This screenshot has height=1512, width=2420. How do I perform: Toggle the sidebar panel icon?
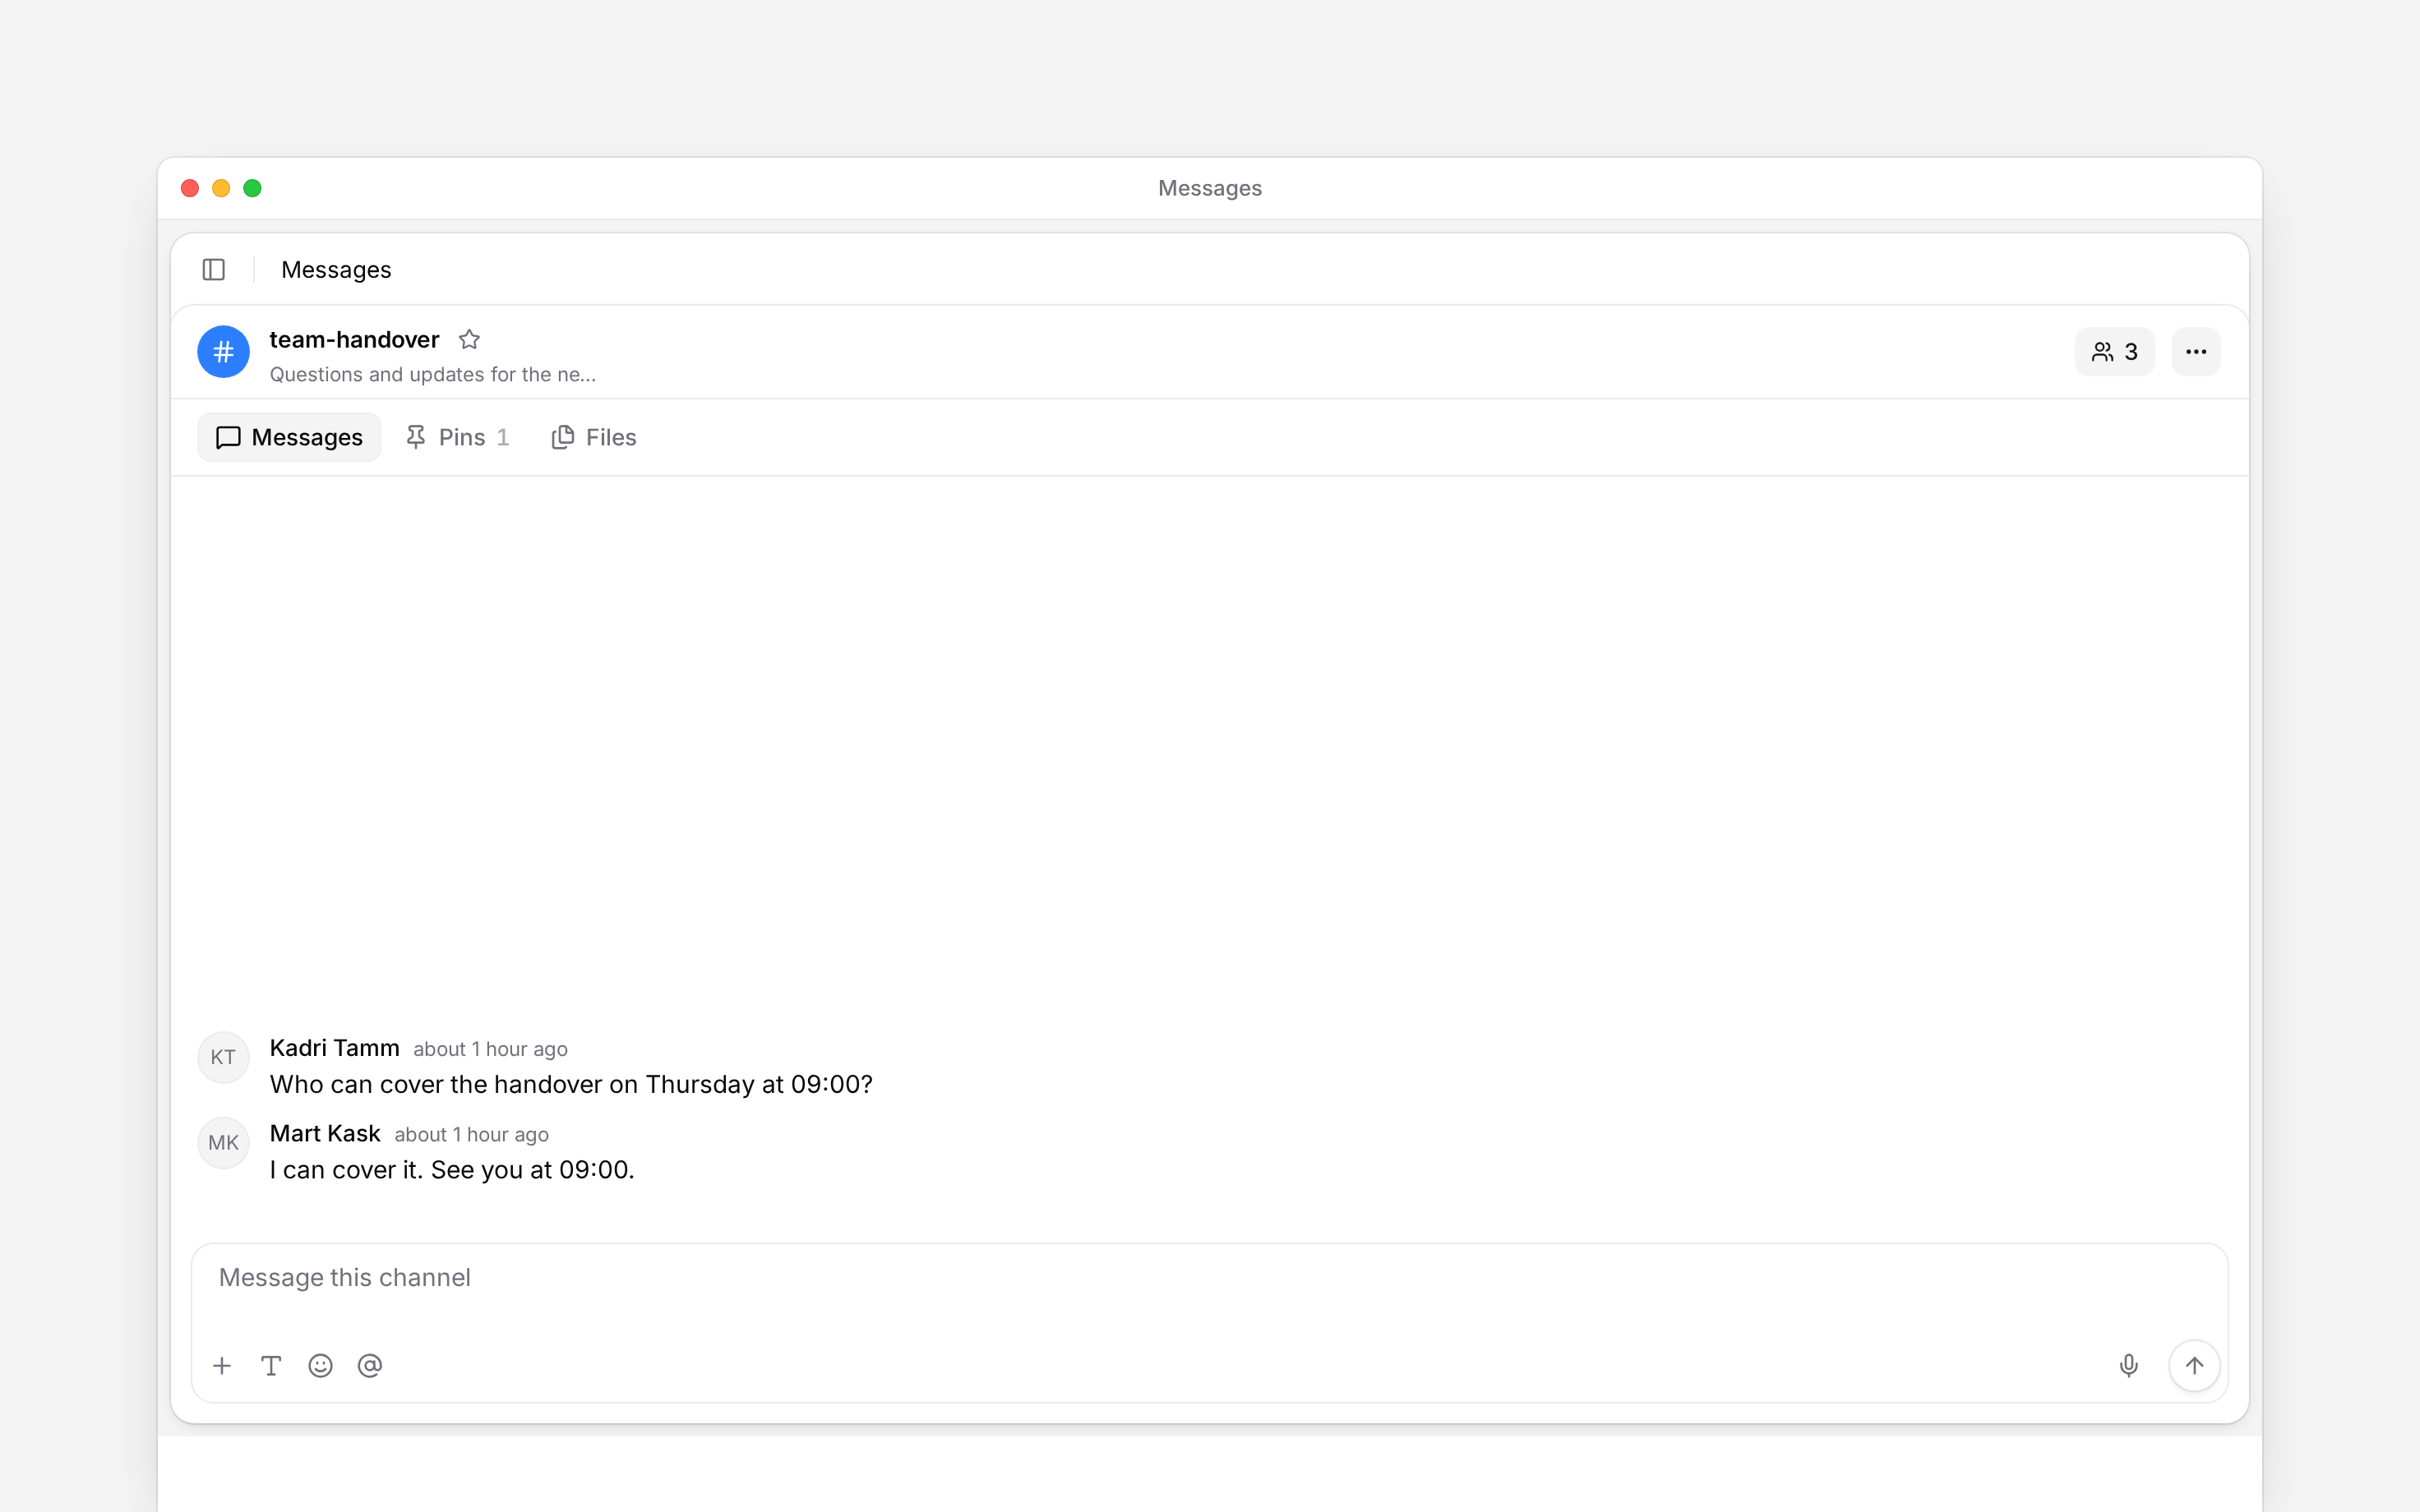coord(213,269)
